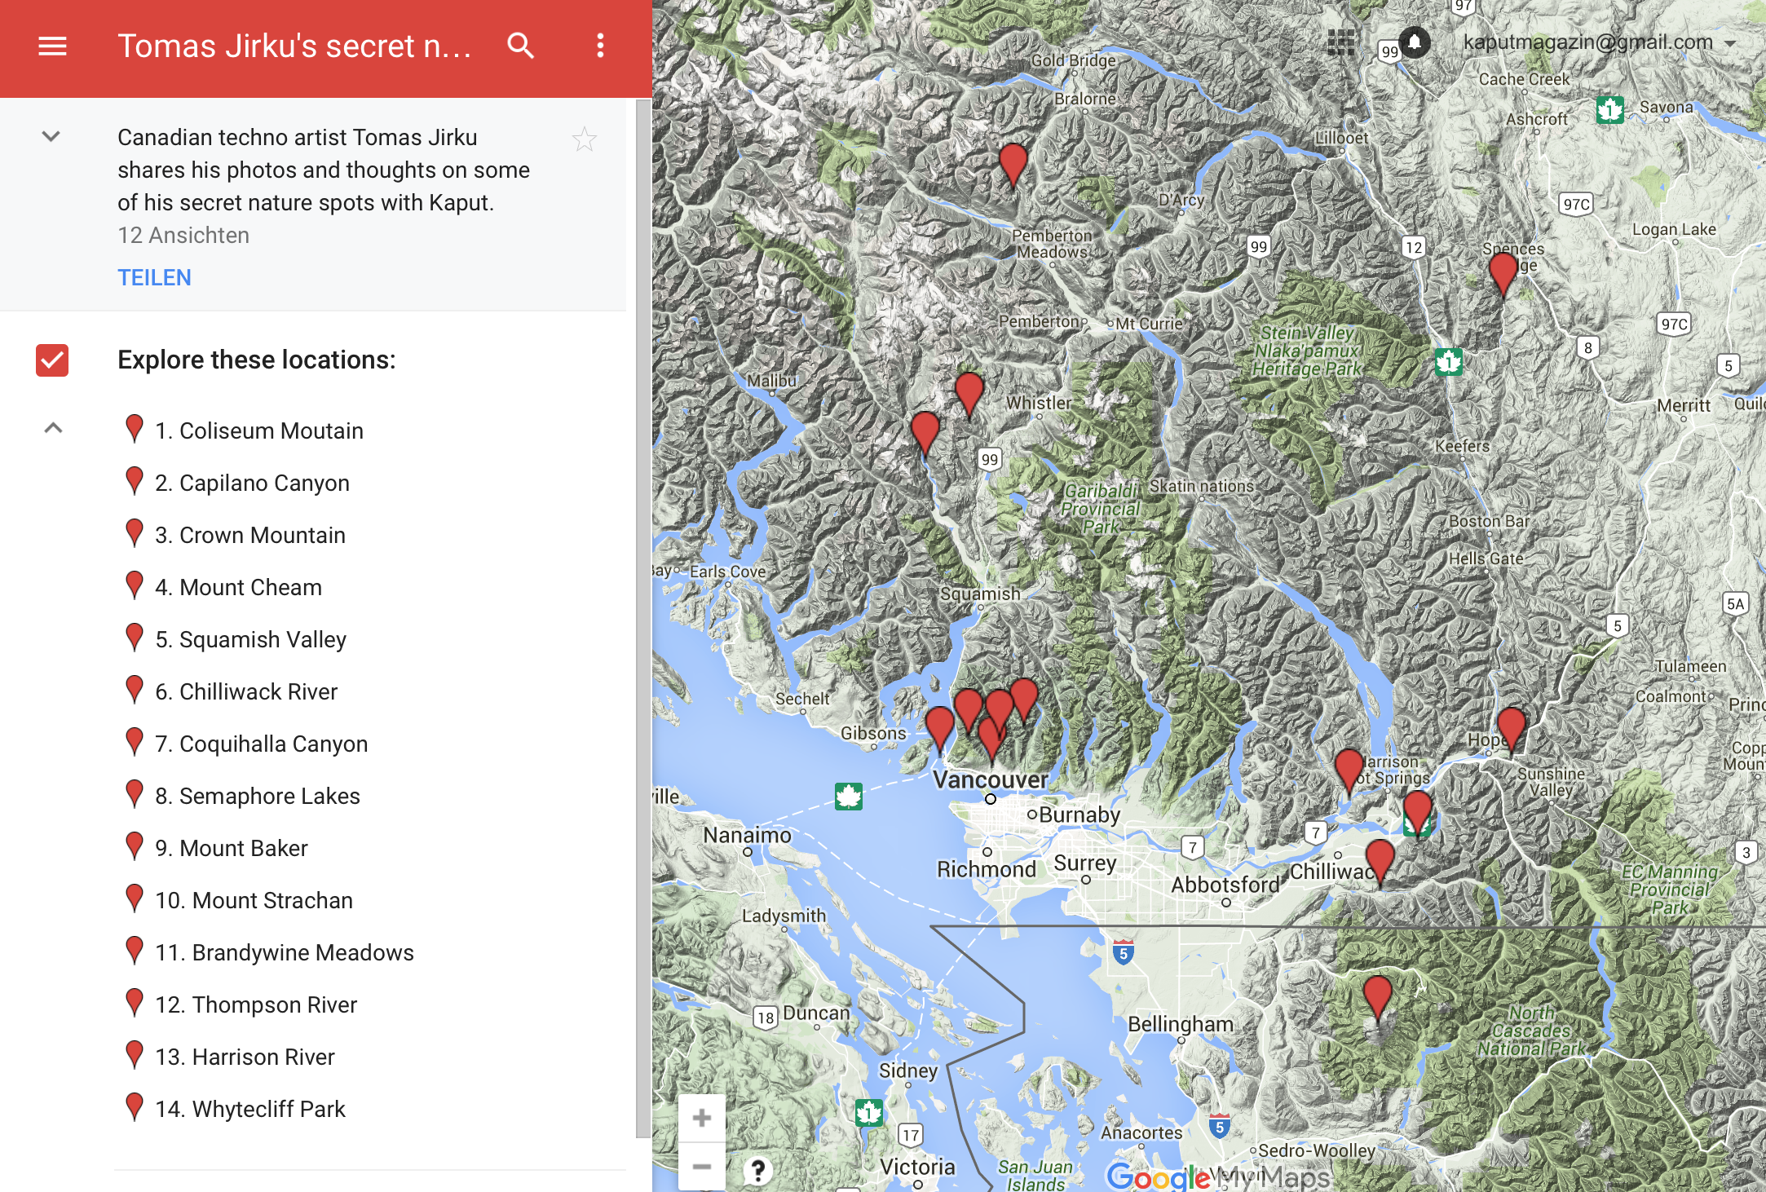Open the hamburger menu in header
The width and height of the screenshot is (1766, 1192).
[52, 46]
